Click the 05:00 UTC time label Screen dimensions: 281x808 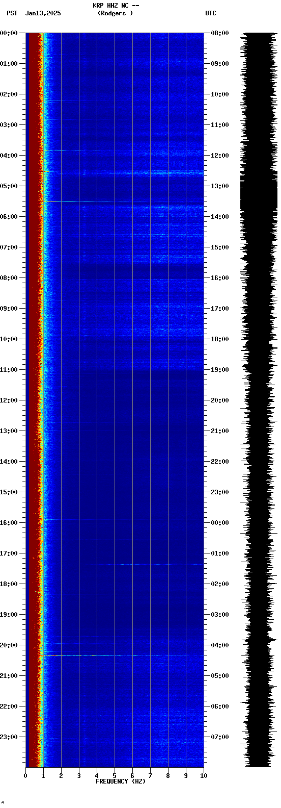220,676
